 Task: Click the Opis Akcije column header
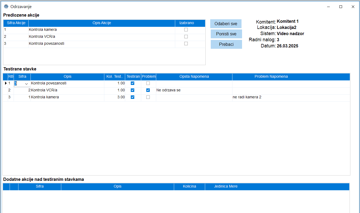(102, 23)
